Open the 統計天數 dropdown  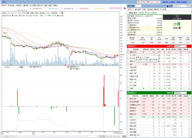coord(138,6)
